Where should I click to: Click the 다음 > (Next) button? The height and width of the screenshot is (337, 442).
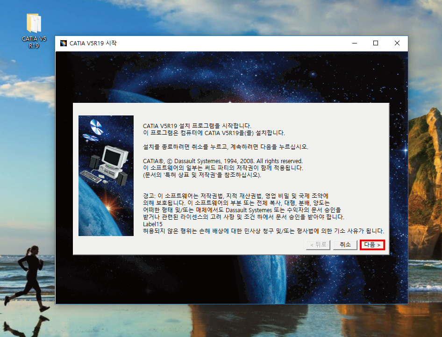[372, 245]
